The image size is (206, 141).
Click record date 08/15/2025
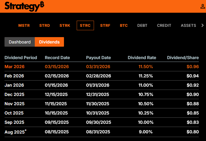pos(57,132)
